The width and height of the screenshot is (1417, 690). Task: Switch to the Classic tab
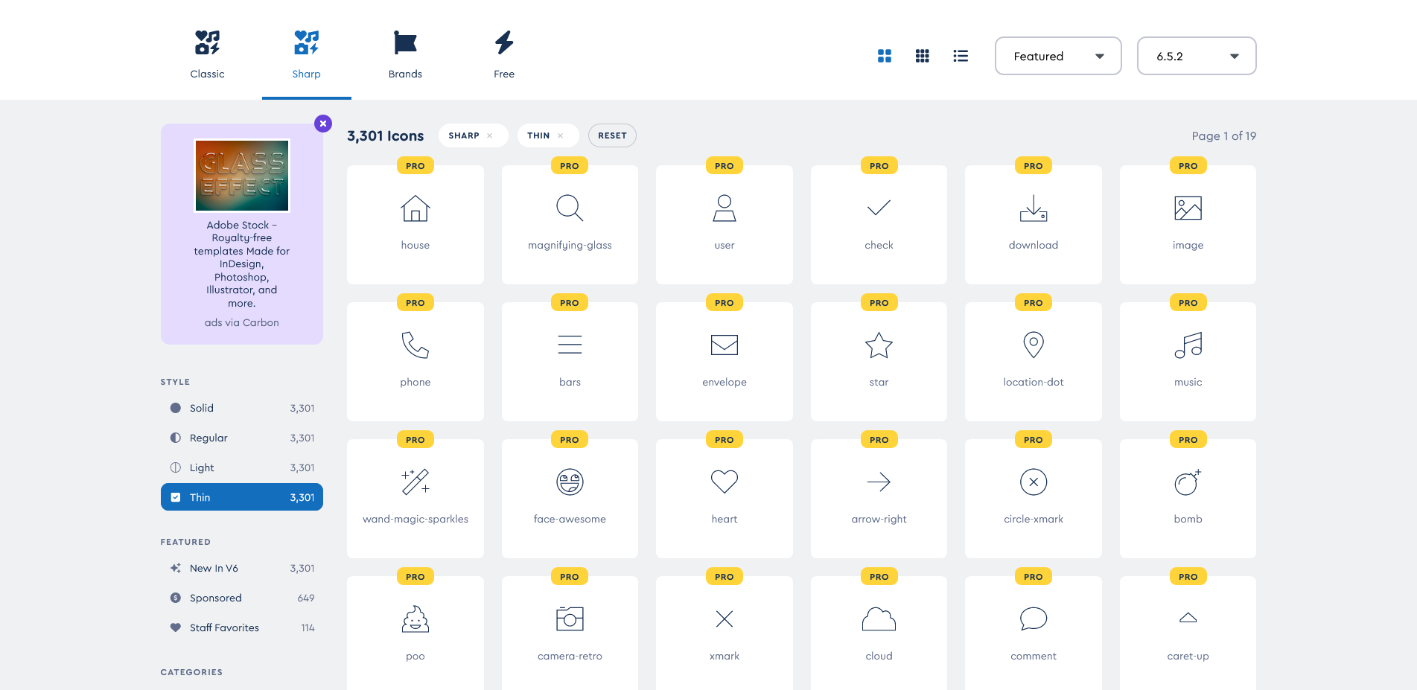[x=207, y=54]
